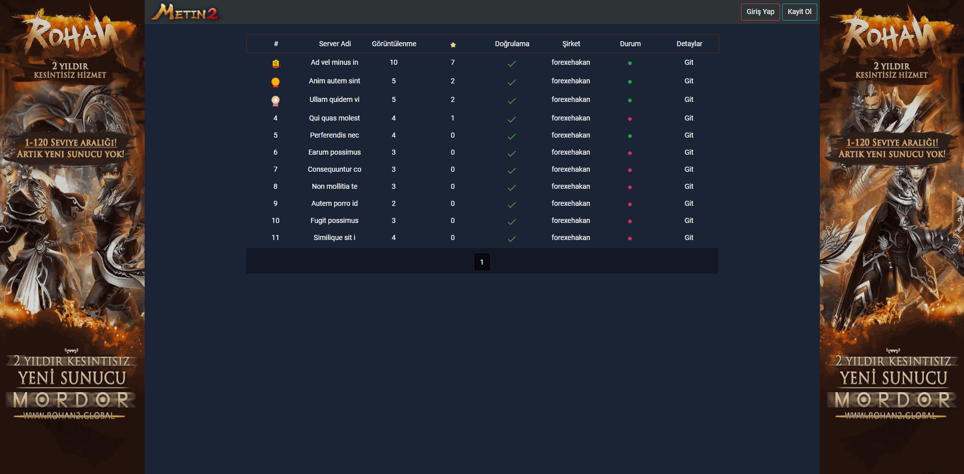Click the Durum column header
964x474 pixels.
pos(630,44)
